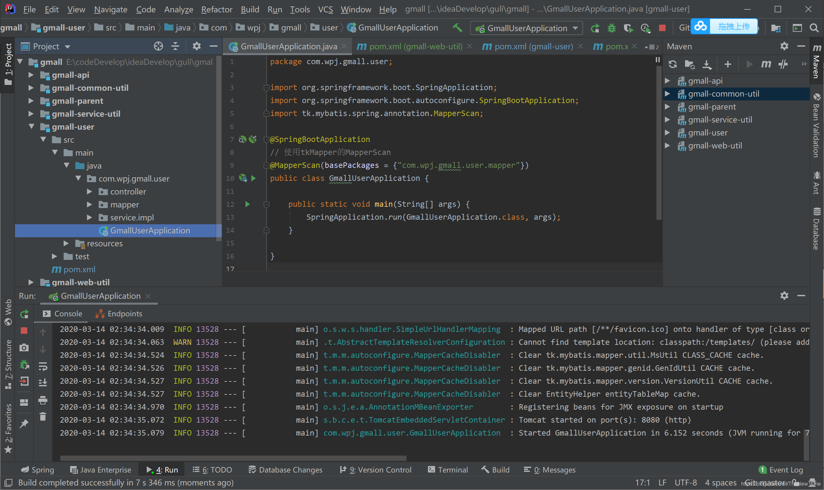Hide the Project tool window
The image size is (824, 490).
click(x=214, y=46)
